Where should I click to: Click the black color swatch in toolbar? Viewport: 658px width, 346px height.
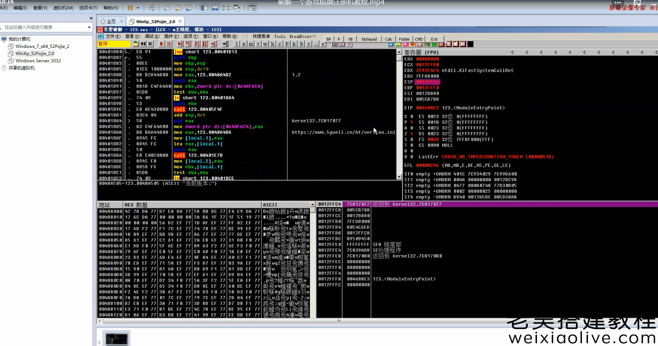(x=470, y=44)
